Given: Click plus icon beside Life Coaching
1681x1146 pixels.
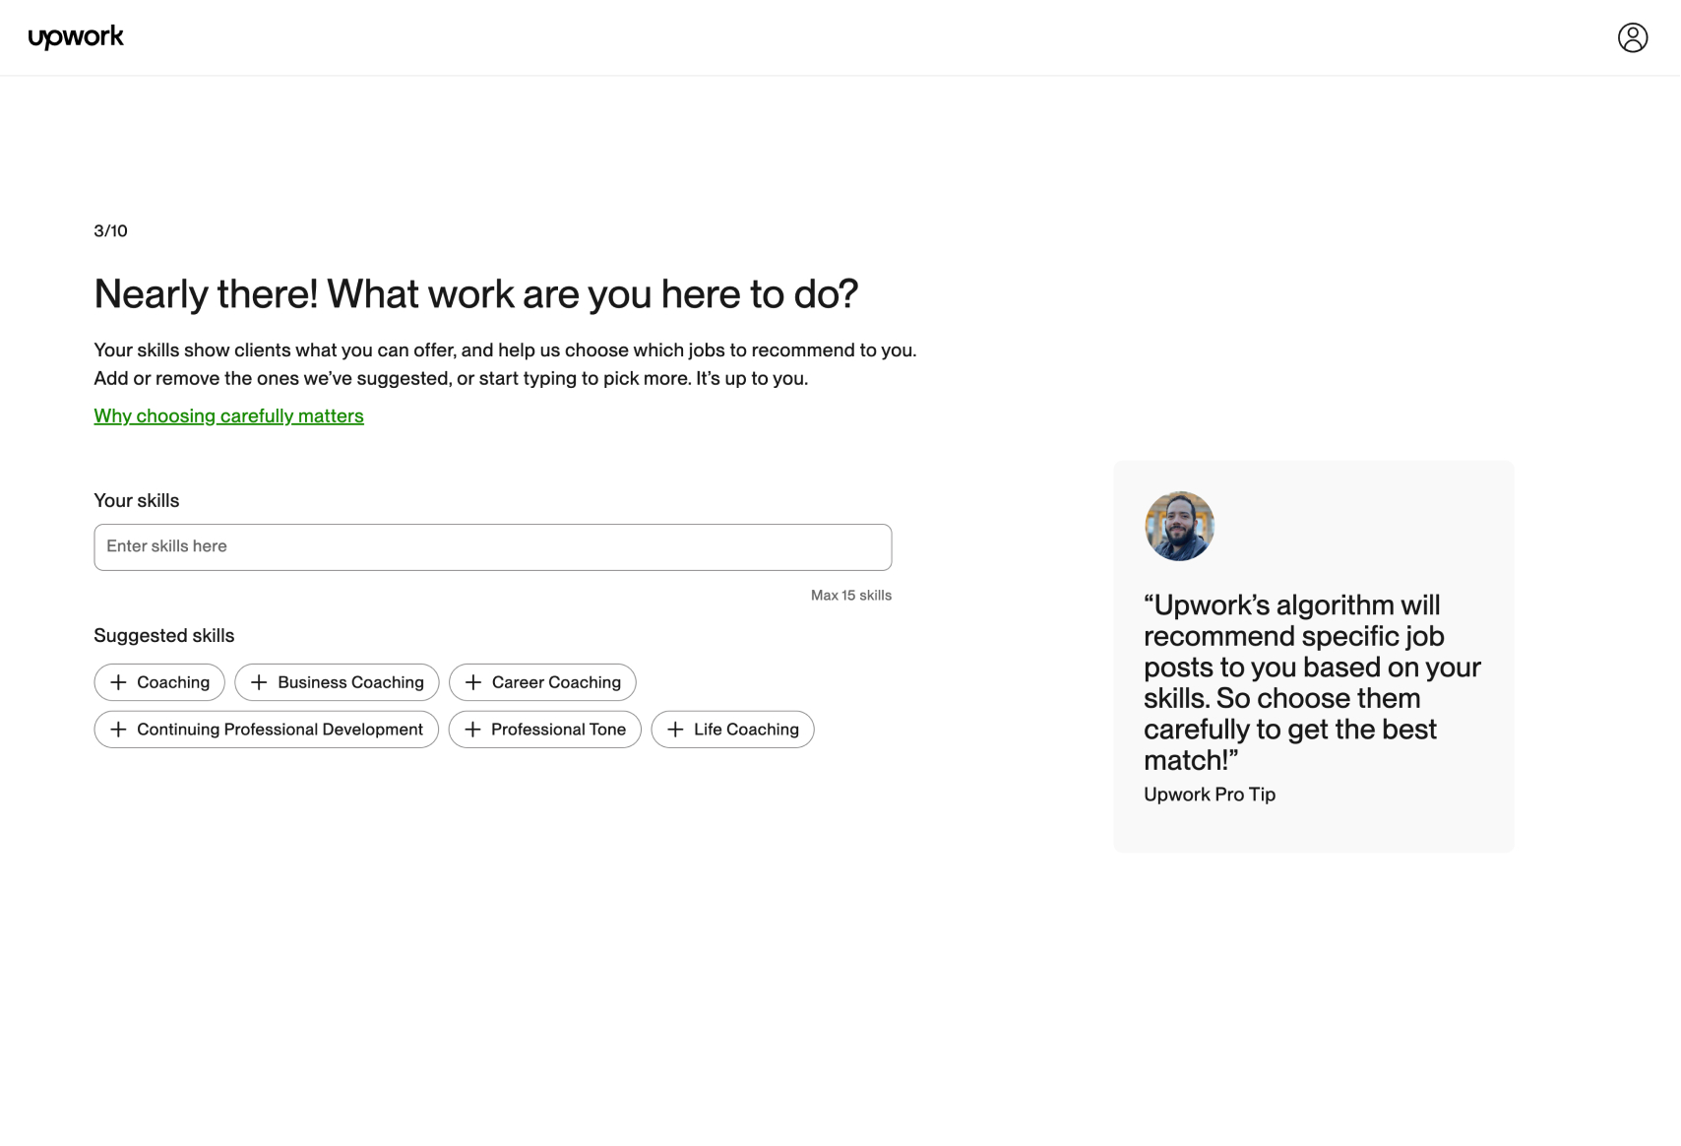Looking at the screenshot, I should 675,730.
